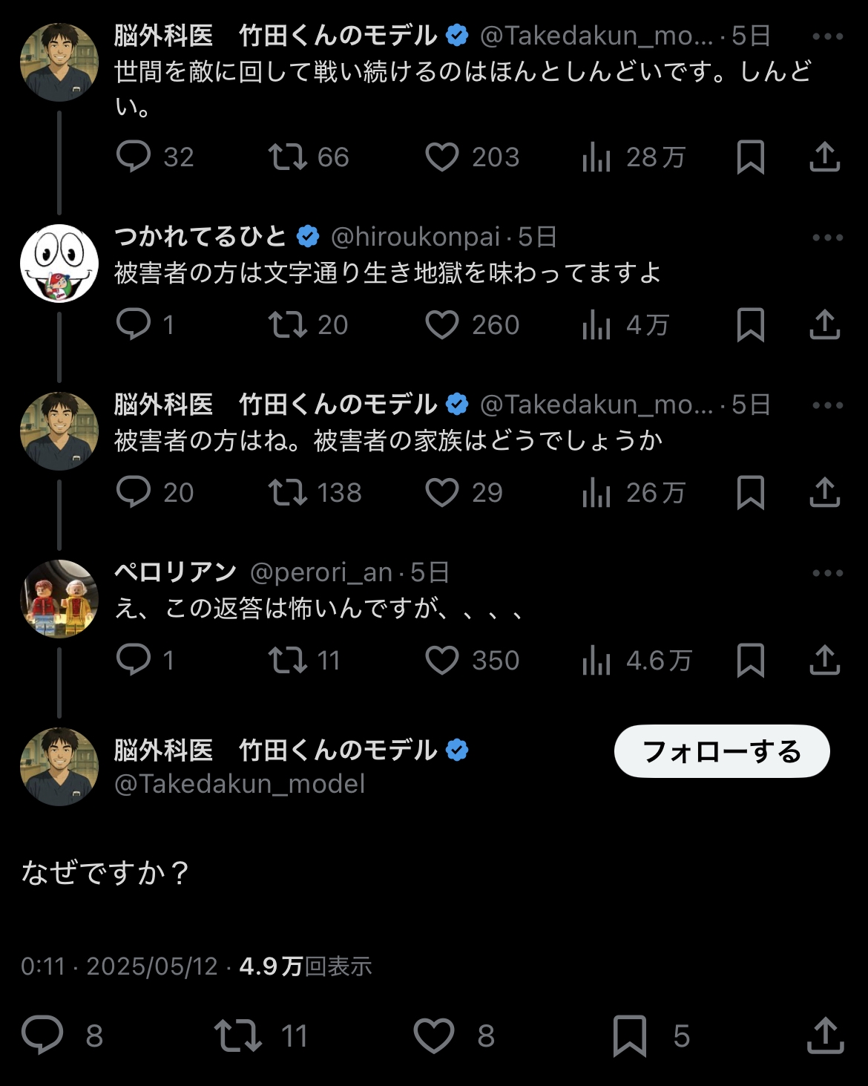Share the main なぜですか？ tweet
The image size is (868, 1086).
(x=825, y=1036)
